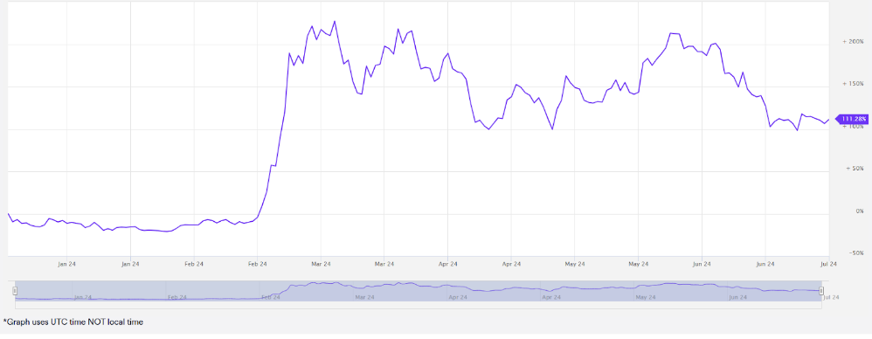Click the +150% y-axis label
The width and height of the screenshot is (872, 339).
[853, 84]
